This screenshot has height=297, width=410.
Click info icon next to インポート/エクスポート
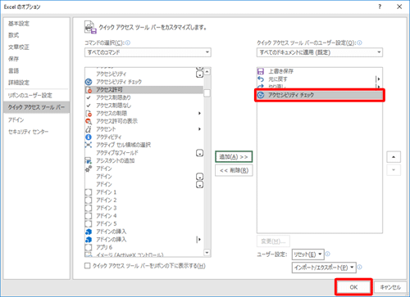[x=360, y=267]
